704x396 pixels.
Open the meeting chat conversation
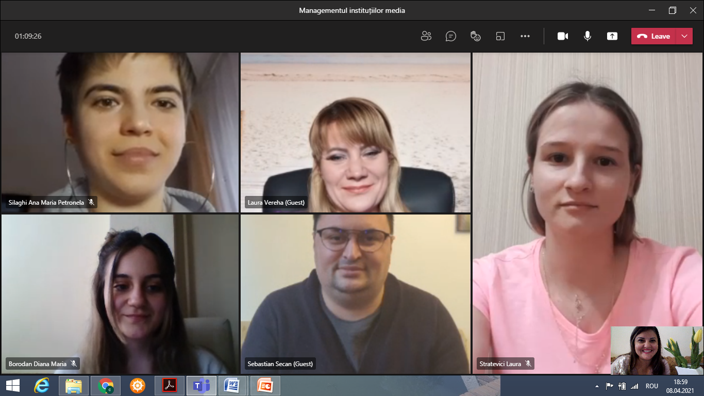pyautogui.click(x=451, y=36)
